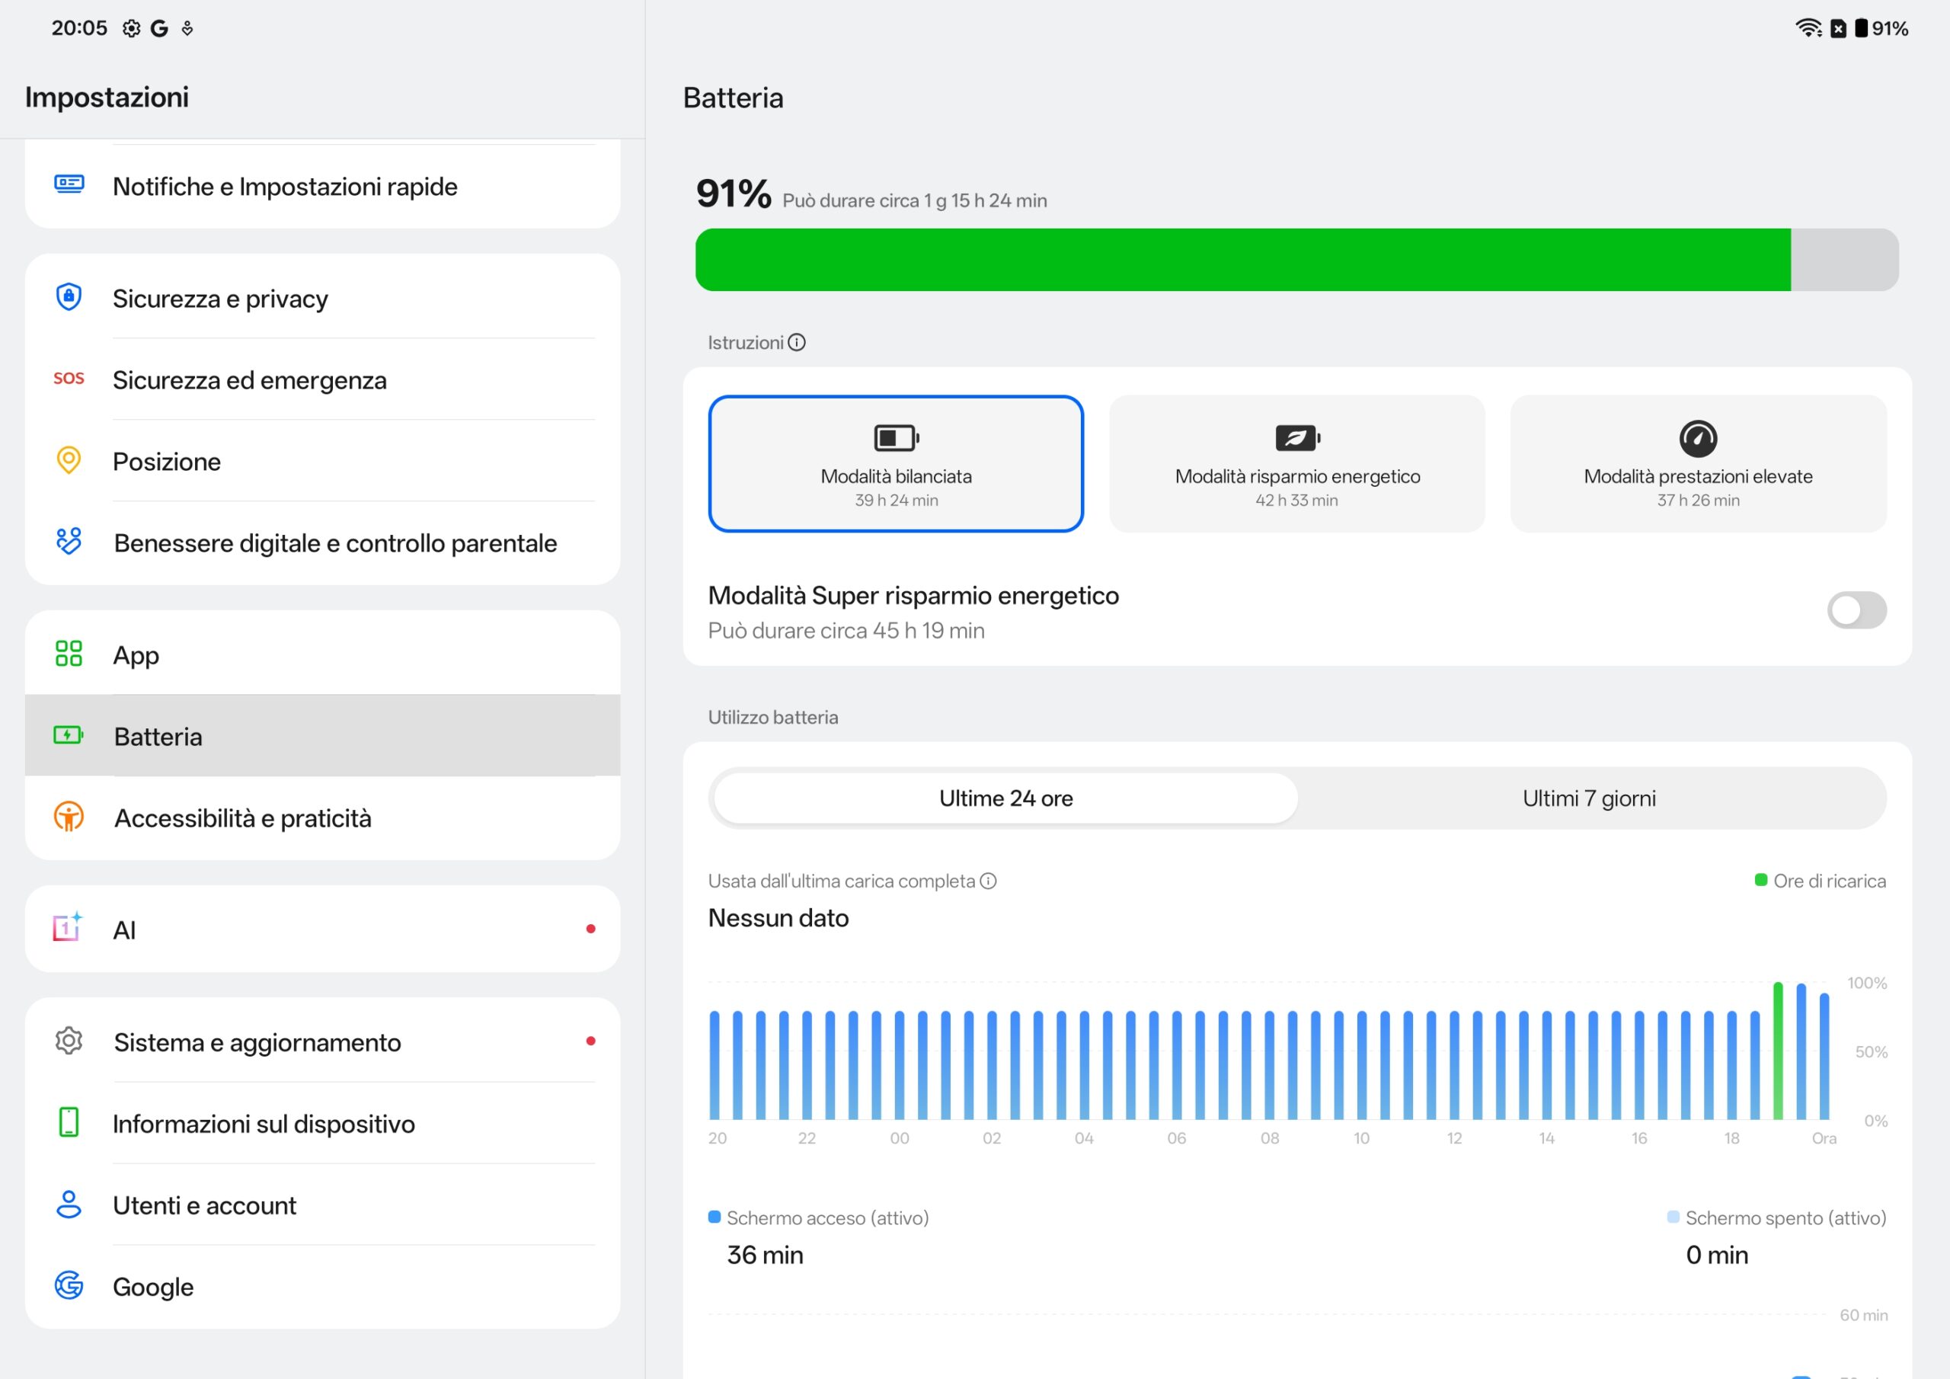Click the Accessibilità e praticità icon
The image size is (1950, 1379).
point(69,817)
